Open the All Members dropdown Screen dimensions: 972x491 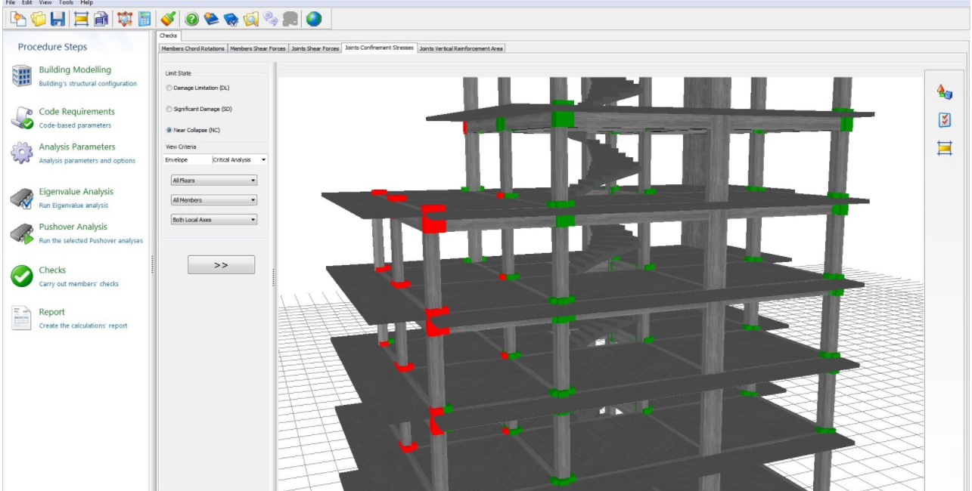pyautogui.click(x=214, y=200)
